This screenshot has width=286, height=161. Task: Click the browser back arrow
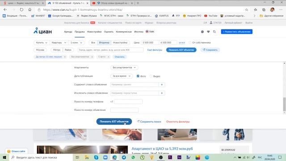(x=5, y=10)
